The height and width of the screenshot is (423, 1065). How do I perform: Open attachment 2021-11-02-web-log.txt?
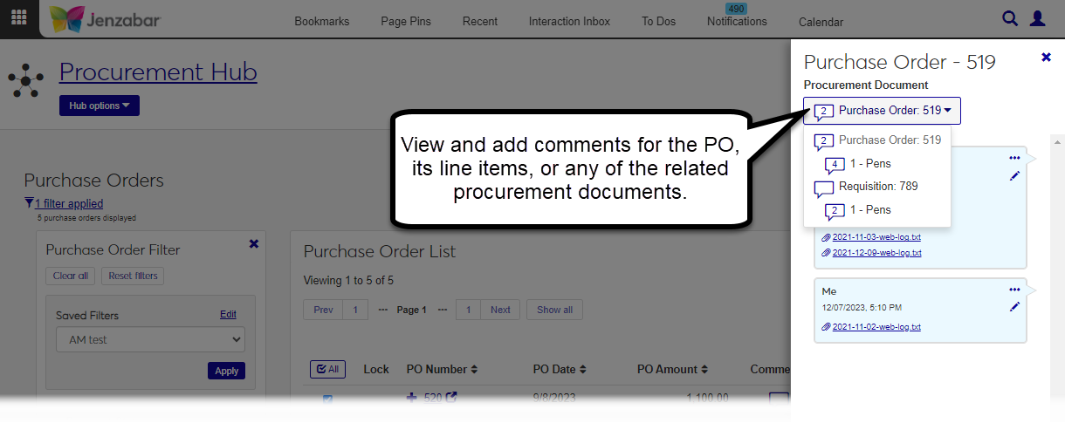[x=876, y=327]
